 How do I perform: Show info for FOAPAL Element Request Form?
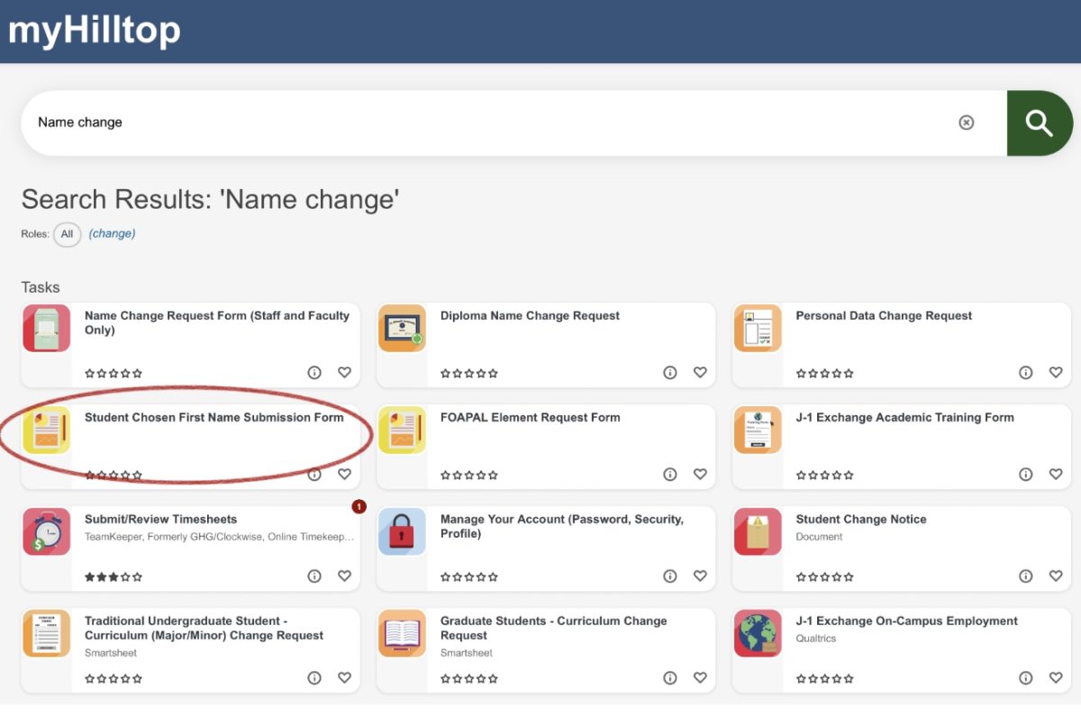(669, 474)
